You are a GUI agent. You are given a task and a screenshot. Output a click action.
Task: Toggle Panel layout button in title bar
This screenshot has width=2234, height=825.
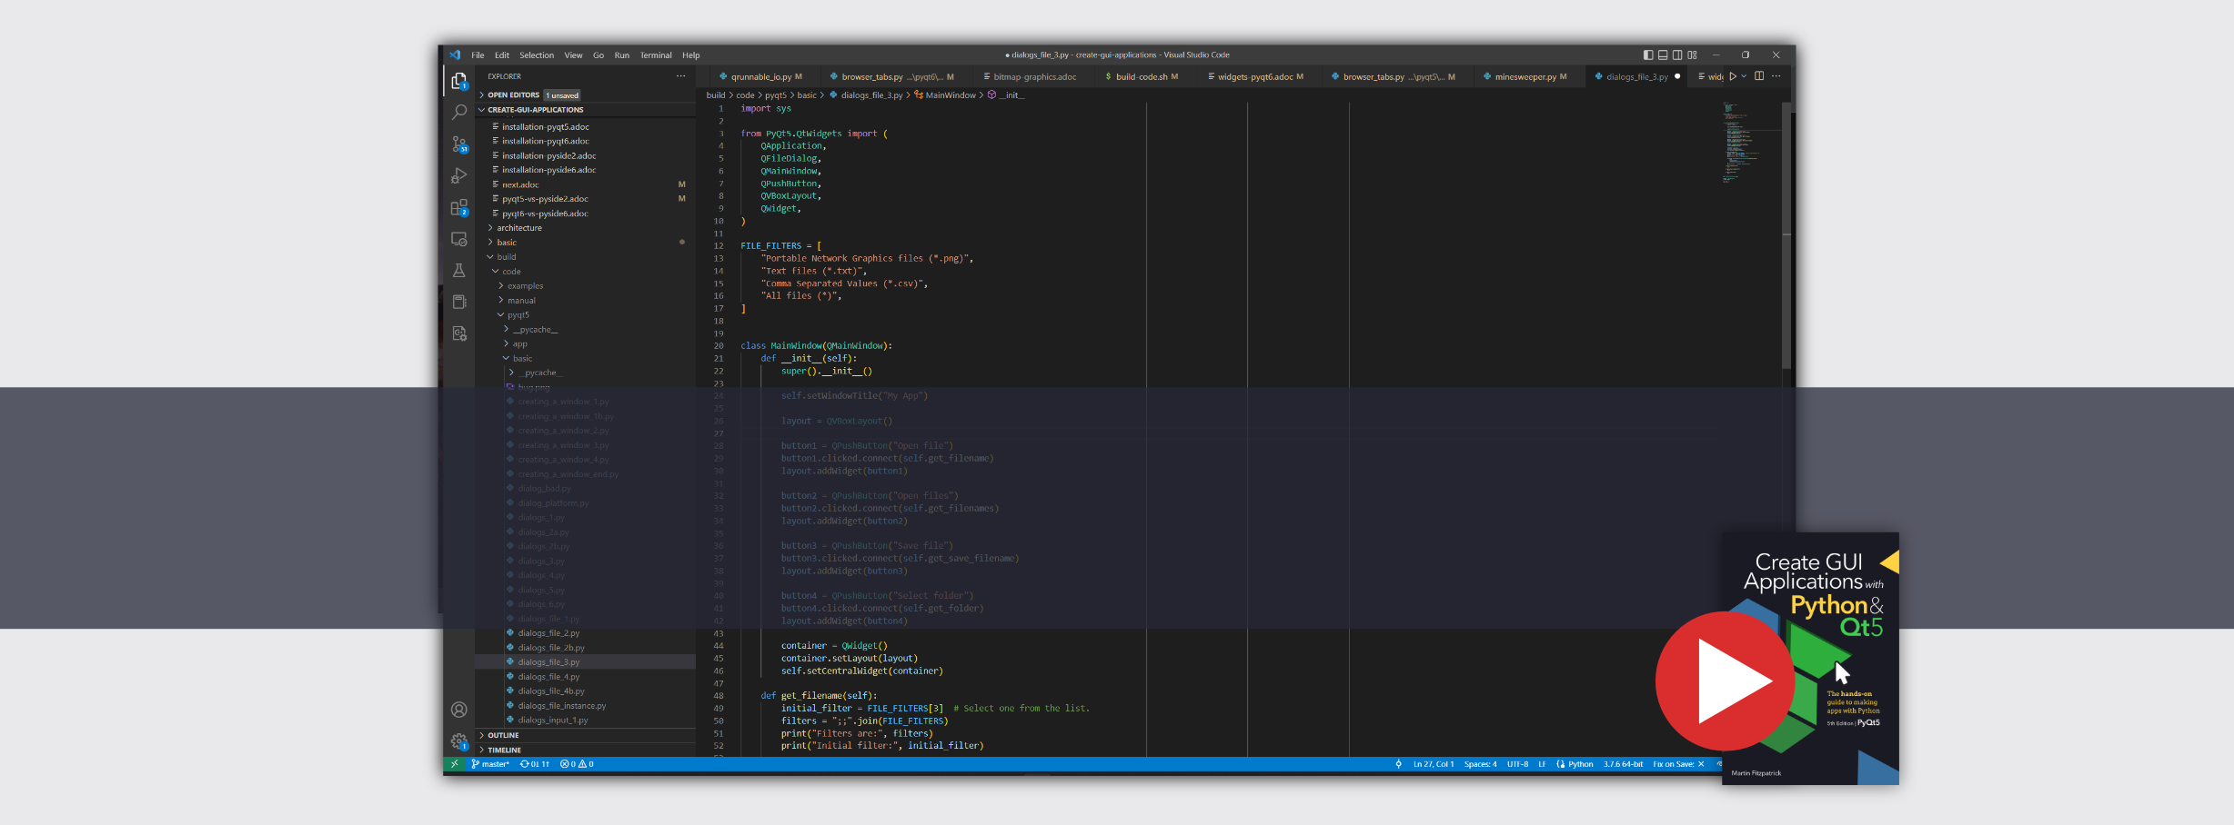[x=1663, y=55]
